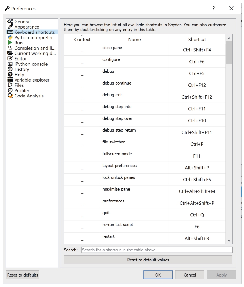The width and height of the screenshot is (244, 287).
Task: Open General preferences gear icon
Action: (10, 22)
